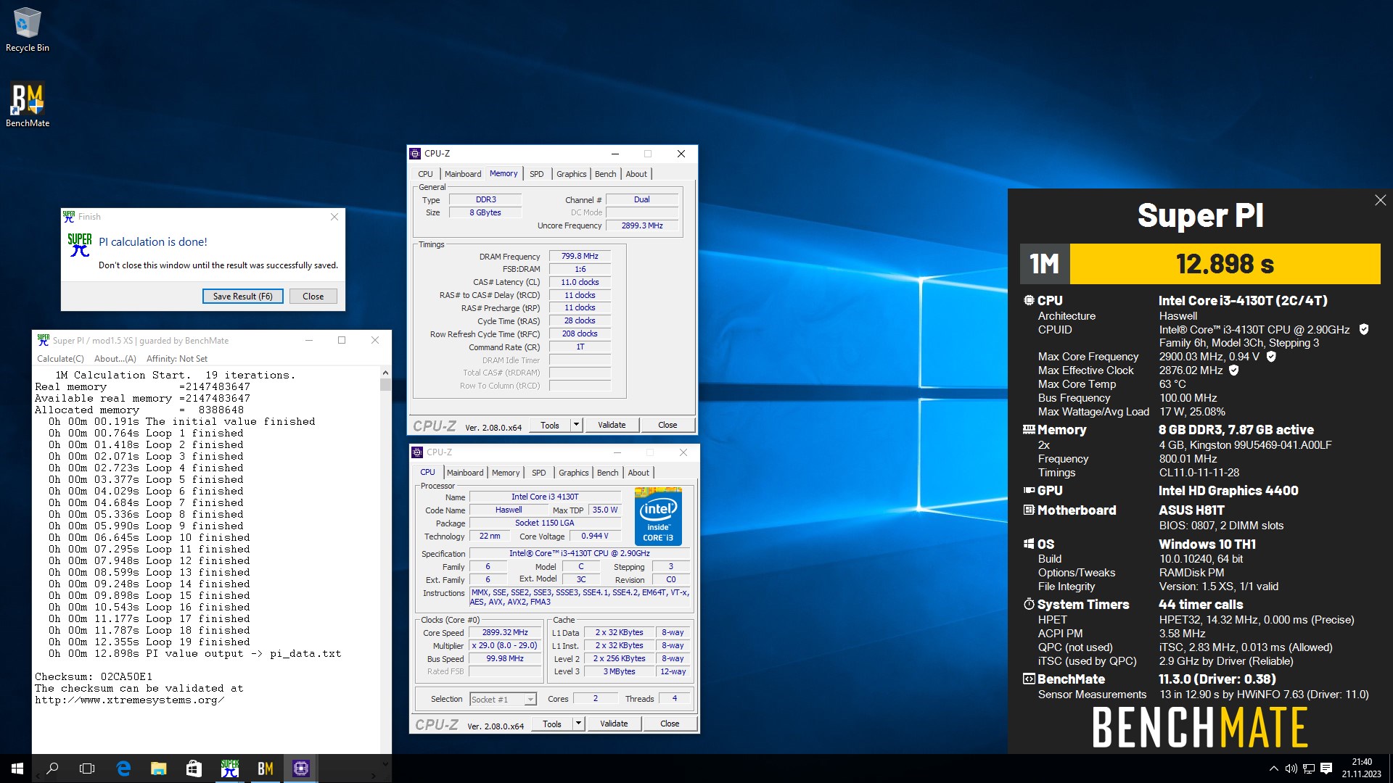Click BenchMate version section icon
This screenshot has width=1393, height=783.
[1029, 679]
